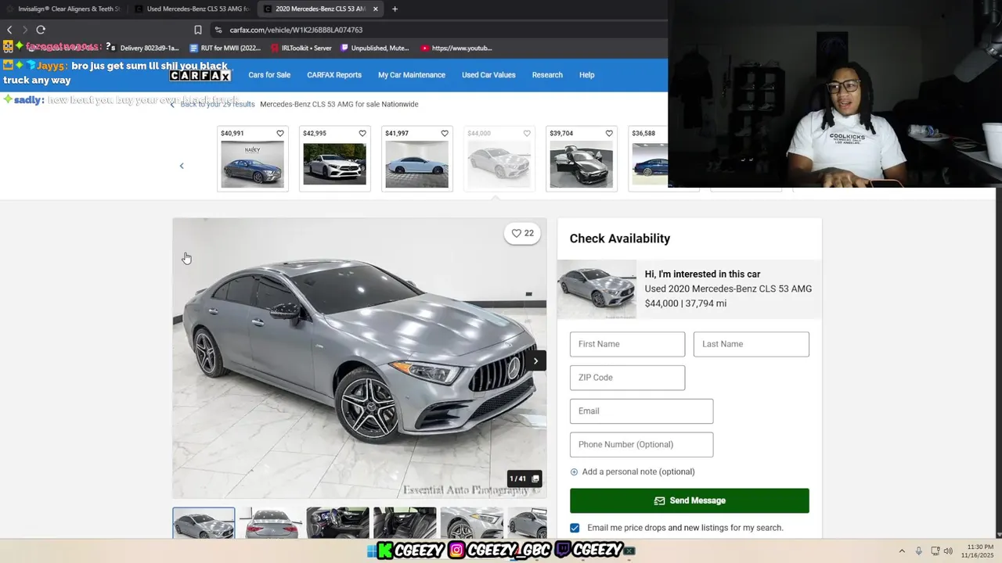Favorite the $39,704 listing heart

(609, 134)
